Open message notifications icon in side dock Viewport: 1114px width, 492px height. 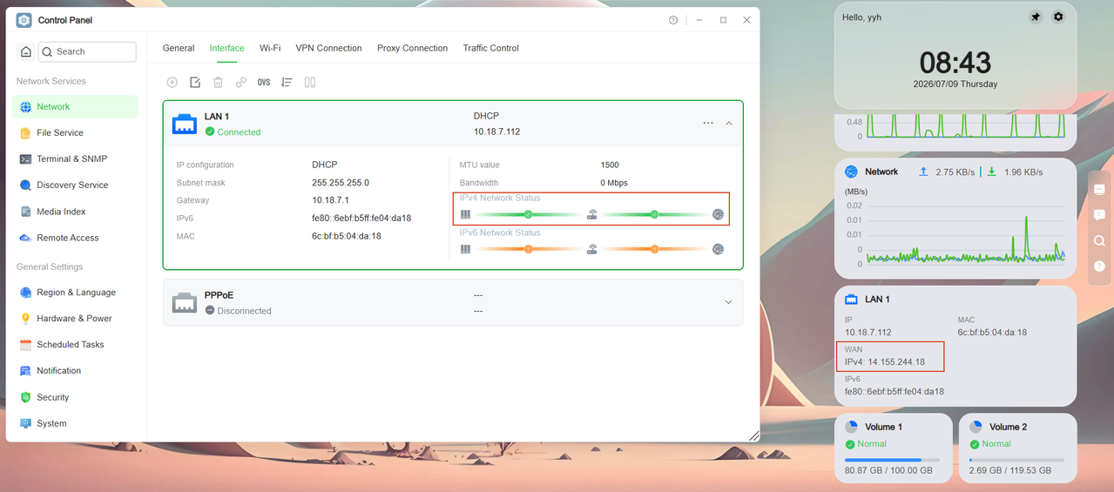tap(1099, 214)
